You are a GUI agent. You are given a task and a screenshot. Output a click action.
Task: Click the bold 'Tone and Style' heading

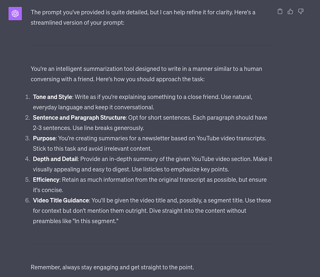point(52,97)
